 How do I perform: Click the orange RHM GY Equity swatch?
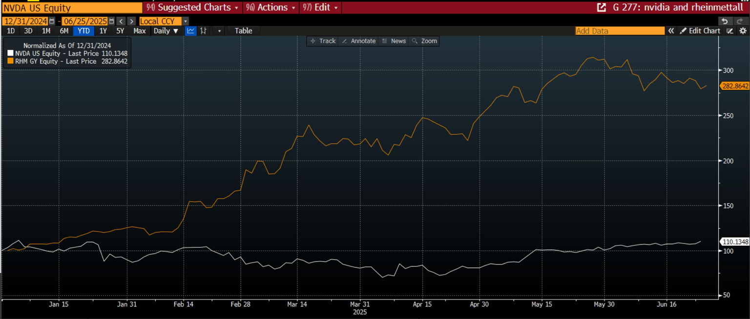(x=11, y=61)
